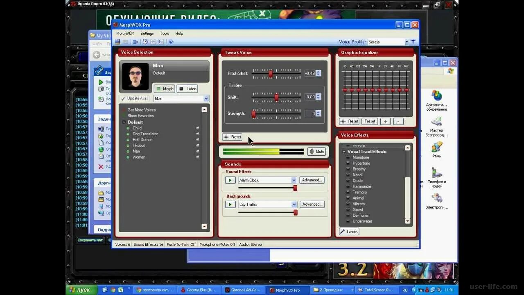Click the Timbre Strength slider handle
The image size is (524, 295).
pyautogui.click(x=253, y=113)
